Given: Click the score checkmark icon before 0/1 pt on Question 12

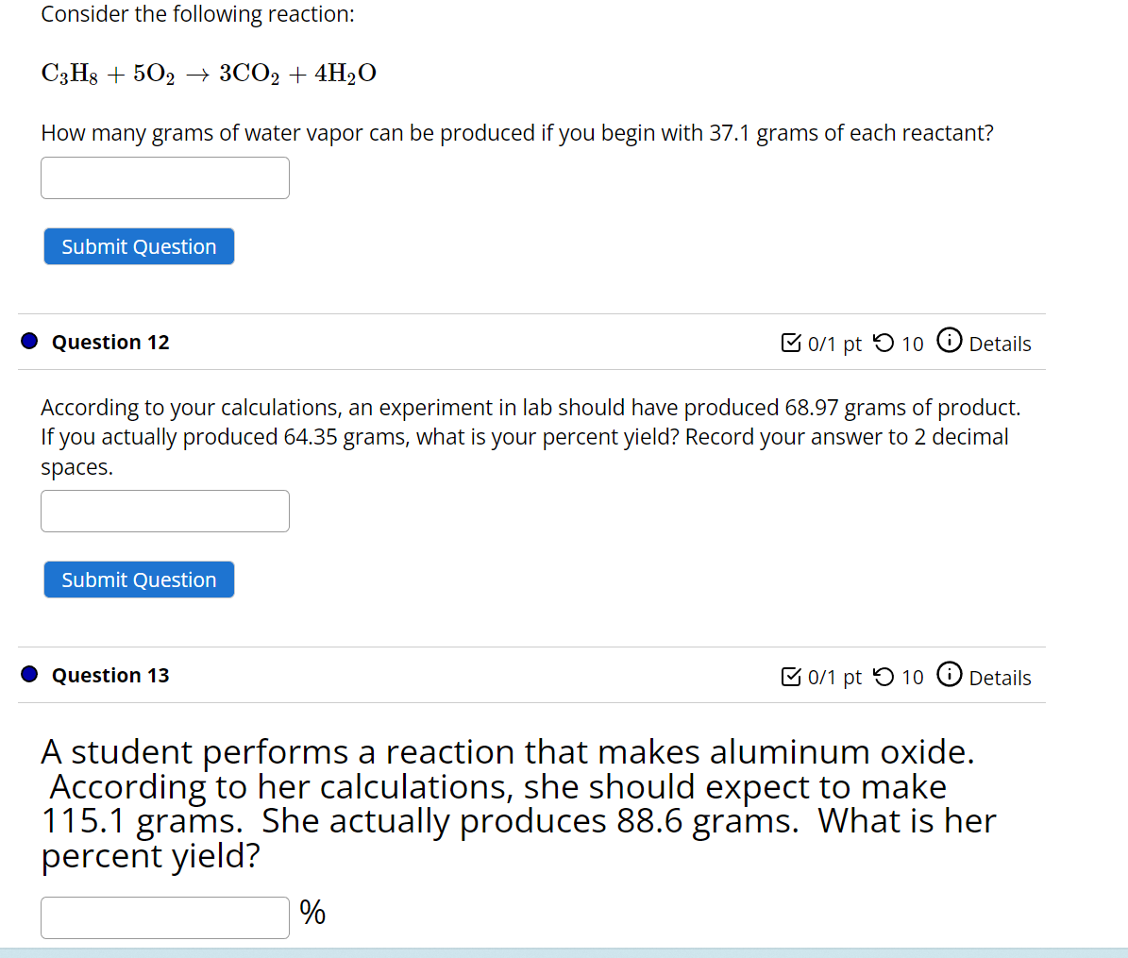Looking at the screenshot, I should click(x=790, y=342).
